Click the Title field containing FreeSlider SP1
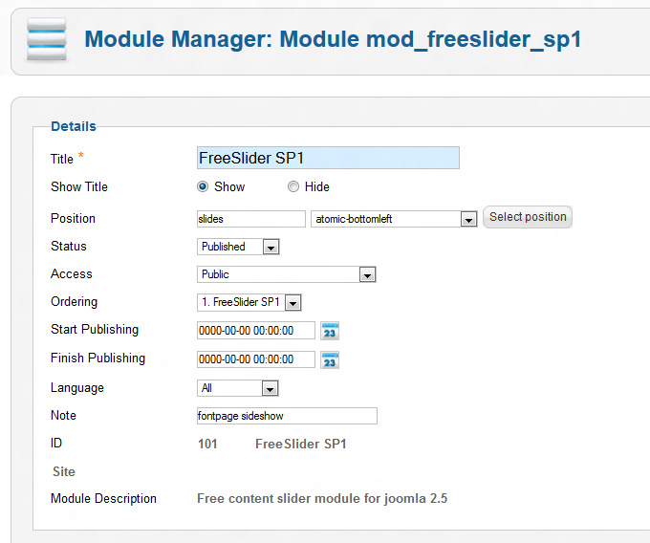This screenshot has width=650, height=543. click(327, 158)
